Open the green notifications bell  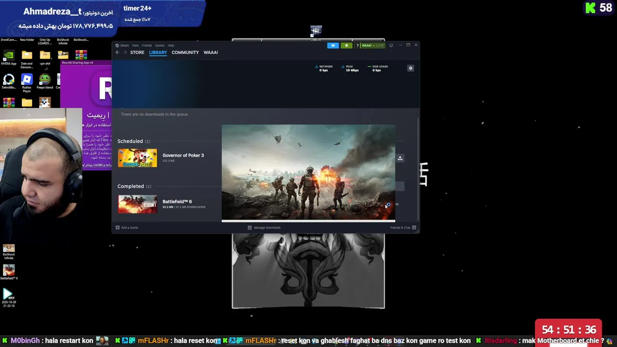point(346,45)
